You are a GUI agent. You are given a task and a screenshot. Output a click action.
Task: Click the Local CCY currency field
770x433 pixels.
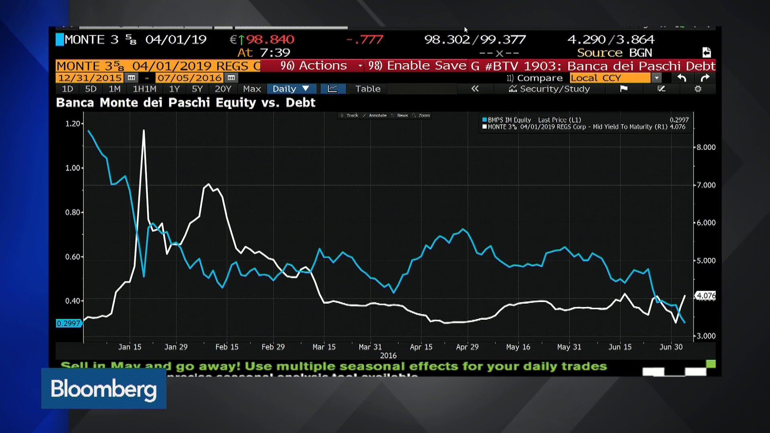[610, 78]
